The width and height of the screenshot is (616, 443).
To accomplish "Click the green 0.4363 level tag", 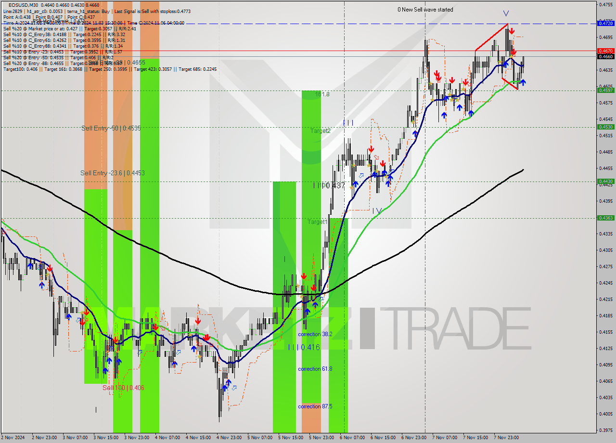I will point(605,218).
